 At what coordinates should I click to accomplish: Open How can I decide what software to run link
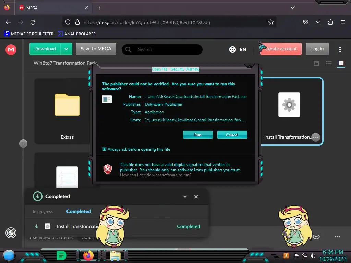coord(156,175)
